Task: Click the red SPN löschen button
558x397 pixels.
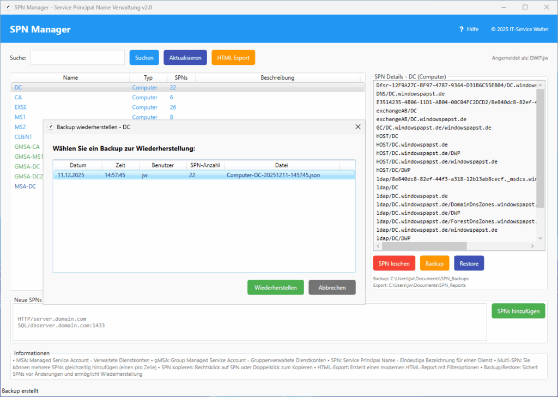Action: point(394,263)
